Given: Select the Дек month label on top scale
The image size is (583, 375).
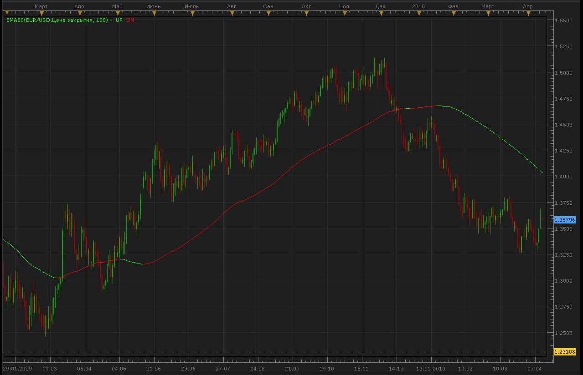Looking at the screenshot, I should pyautogui.click(x=380, y=6).
